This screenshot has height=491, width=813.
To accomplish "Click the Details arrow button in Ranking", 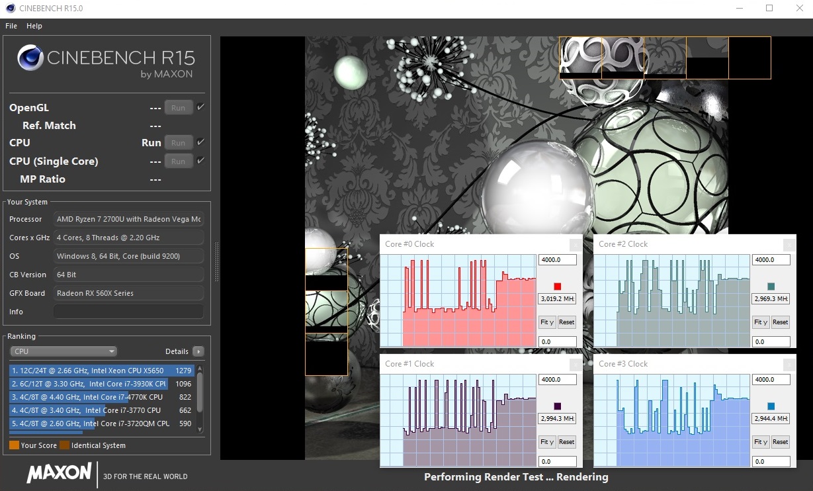I will 198,351.
